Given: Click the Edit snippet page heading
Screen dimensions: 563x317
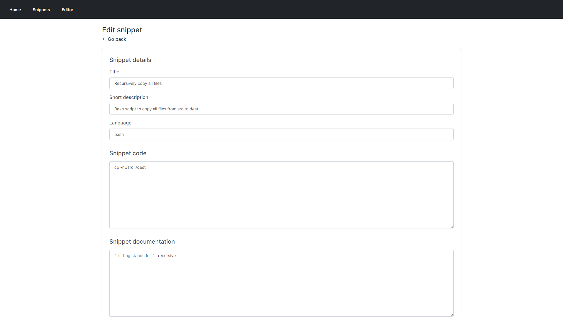Looking at the screenshot, I should pyautogui.click(x=122, y=30).
